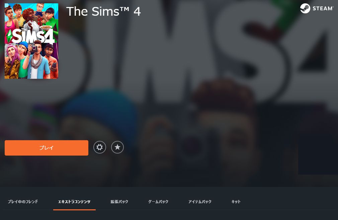338x220 pixels.
Task: Switch to the プレイ中のフレンド tab
Action: [x=23, y=202]
